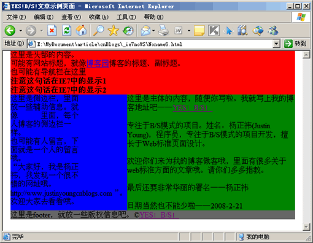Viewport: 313px width, 243px height.
Task: Open the Mail envelope icon
Action: [x=145, y=31]
